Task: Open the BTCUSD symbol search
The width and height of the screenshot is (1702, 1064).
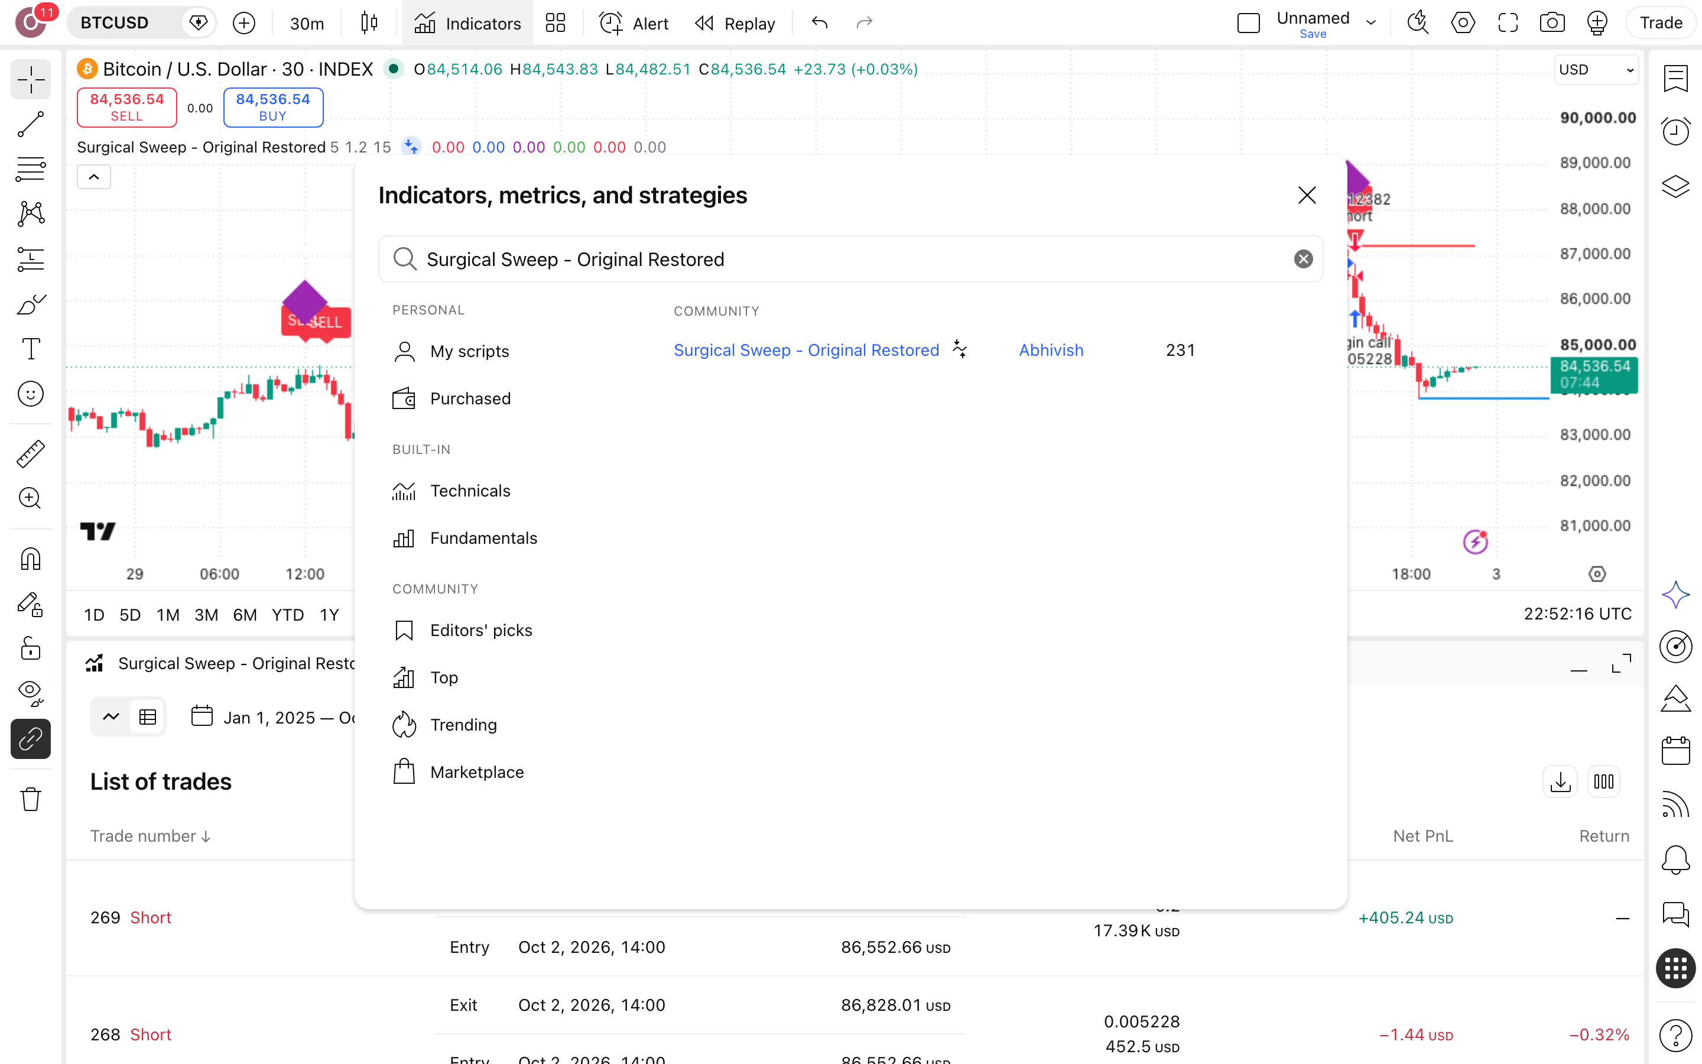Action: 115,23
